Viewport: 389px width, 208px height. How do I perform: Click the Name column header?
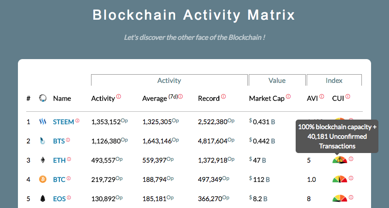pyautogui.click(x=62, y=98)
